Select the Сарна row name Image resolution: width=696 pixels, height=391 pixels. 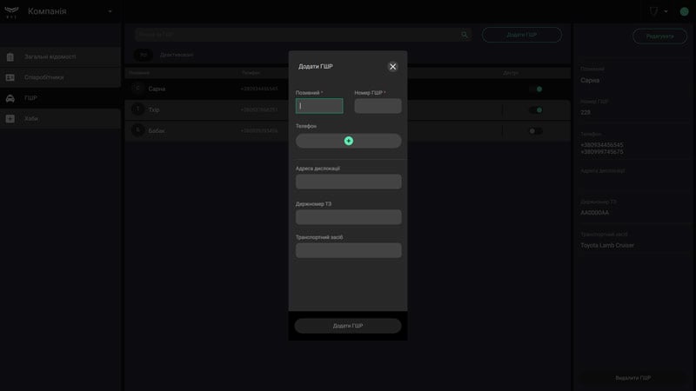click(x=157, y=89)
